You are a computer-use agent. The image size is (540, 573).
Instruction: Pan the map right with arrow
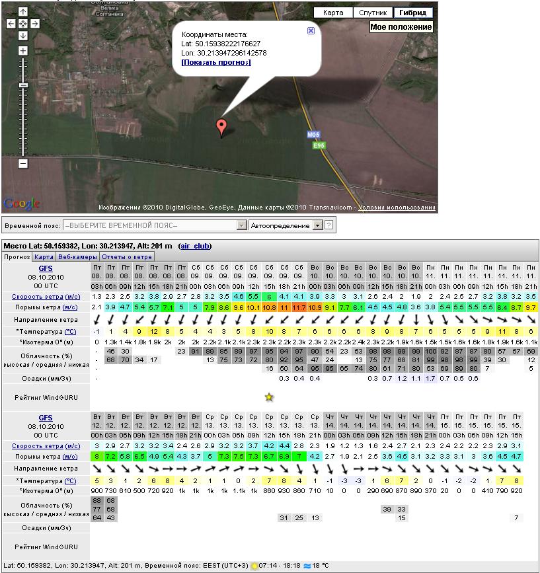coord(35,24)
